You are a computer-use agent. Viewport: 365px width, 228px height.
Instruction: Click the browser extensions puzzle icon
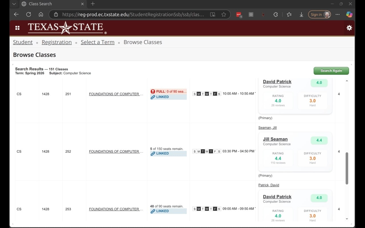(275, 14)
